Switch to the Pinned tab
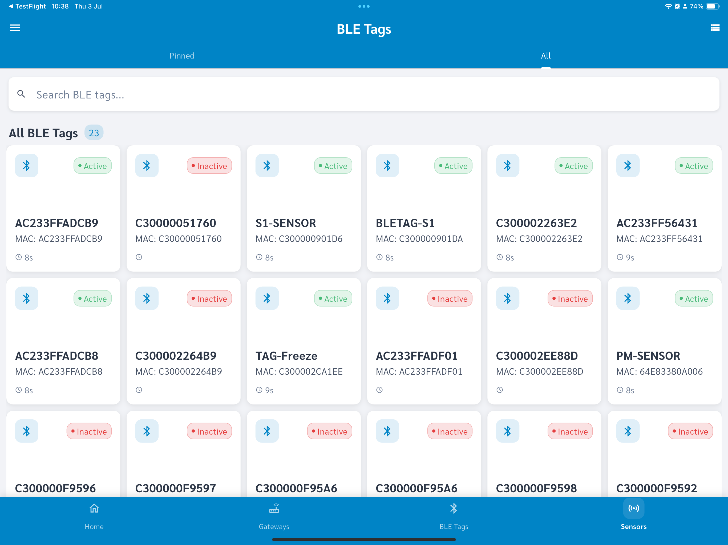The width and height of the screenshot is (728, 545). [x=182, y=56]
